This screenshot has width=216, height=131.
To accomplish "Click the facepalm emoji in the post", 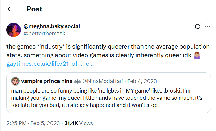I will point(198,55).
